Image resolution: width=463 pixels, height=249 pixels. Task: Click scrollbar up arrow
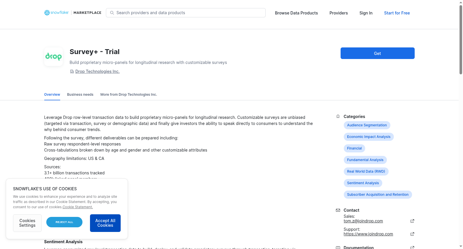[461, 2]
